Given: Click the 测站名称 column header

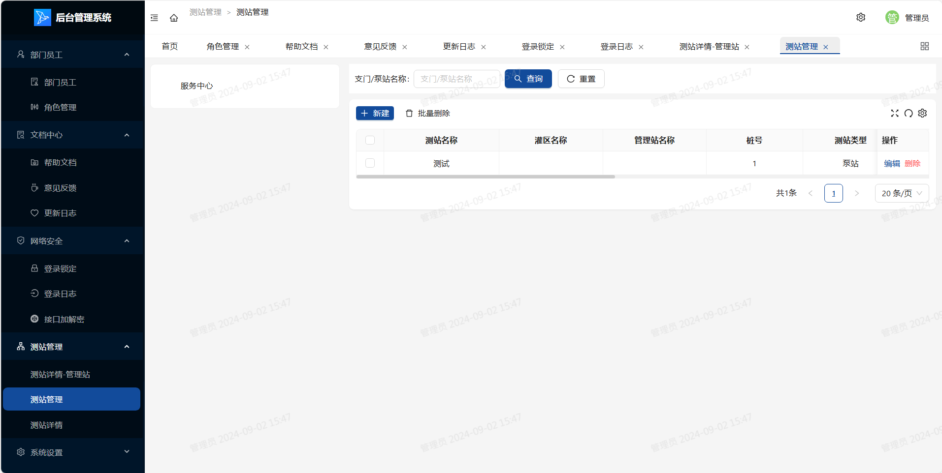Looking at the screenshot, I should [441, 140].
